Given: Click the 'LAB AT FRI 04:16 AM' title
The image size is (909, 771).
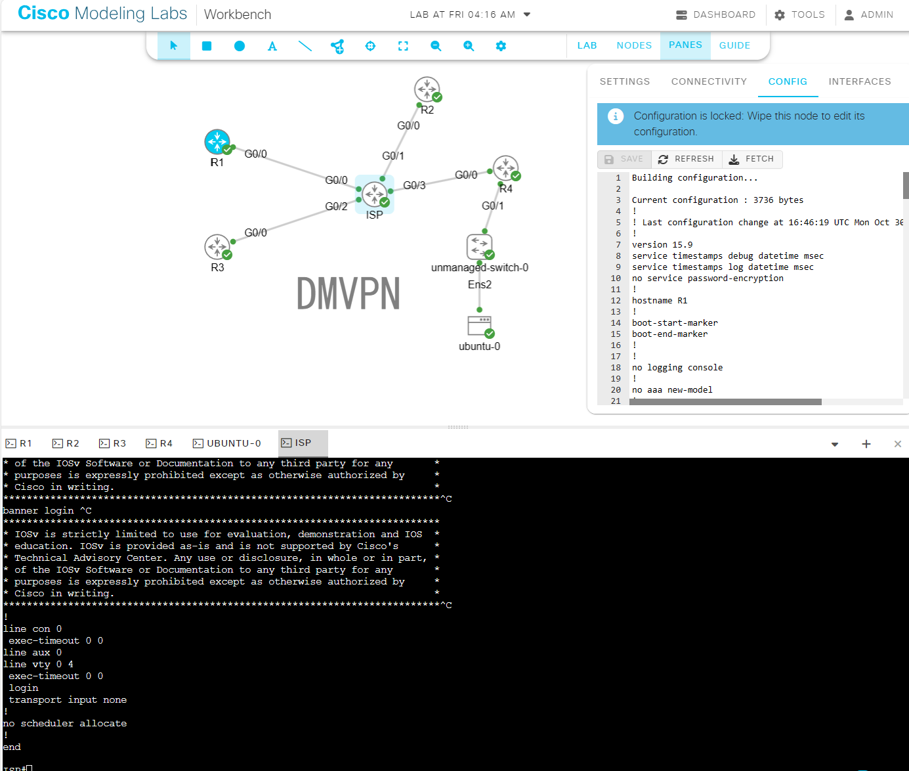Looking at the screenshot, I should click(463, 14).
